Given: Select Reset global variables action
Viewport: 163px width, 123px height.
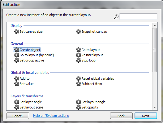Looking at the screenshot, I should [x=95, y=78].
